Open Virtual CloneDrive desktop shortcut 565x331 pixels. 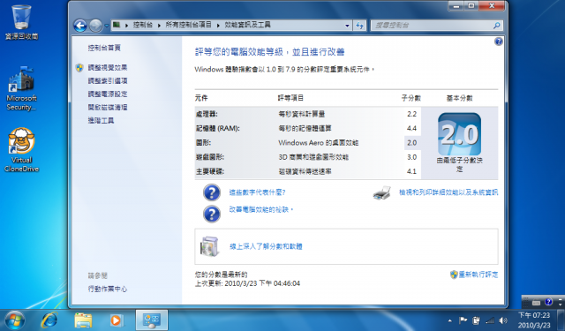(x=21, y=150)
